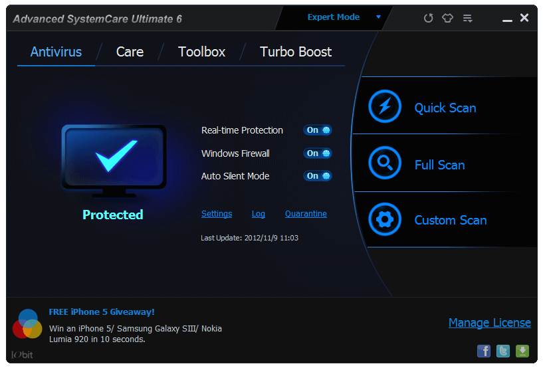Click the Full Scan magnifier icon
Image resolution: width=545 pixels, height=368 pixels.
point(385,163)
